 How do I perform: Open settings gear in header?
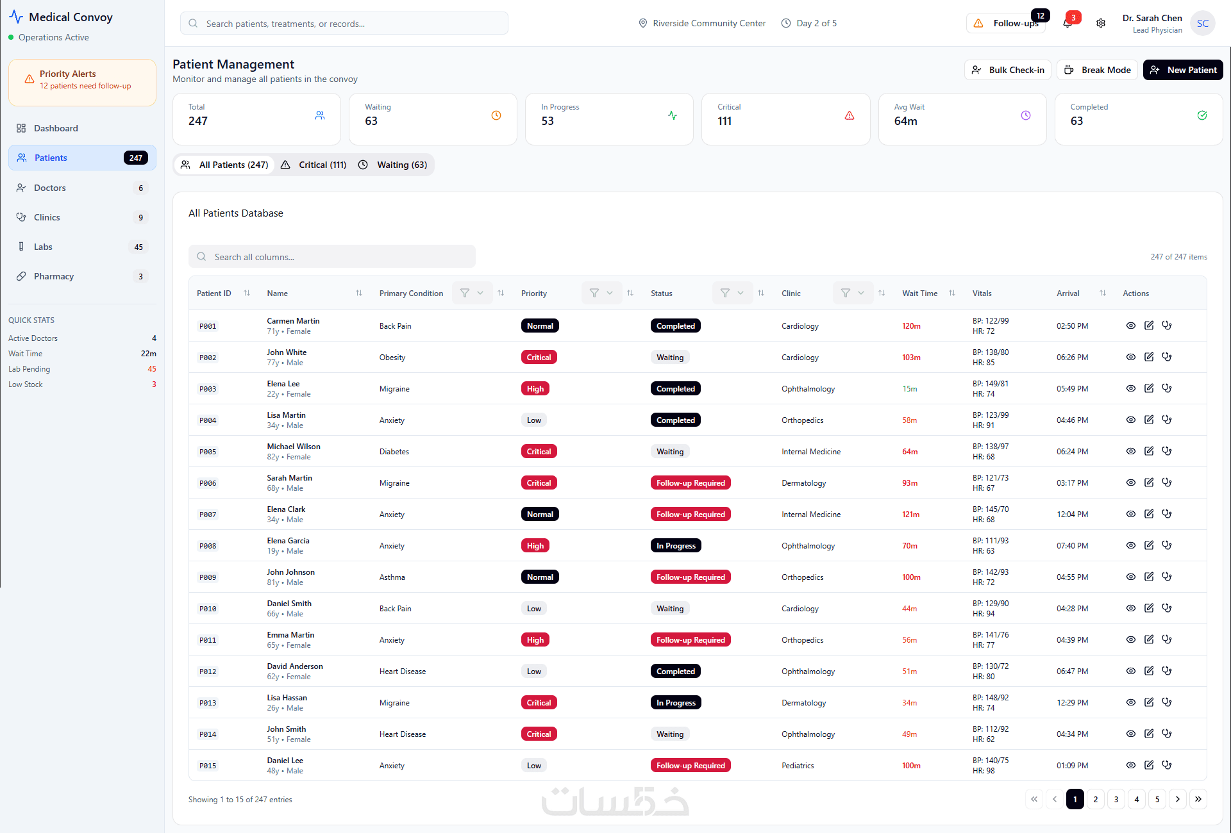point(1101,23)
